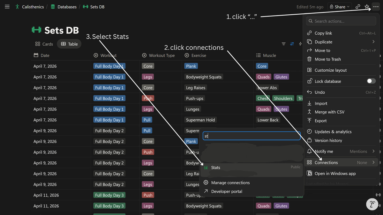Open the Share dropdown
Image resolution: width=383 pixels, height=215 pixels.
pos(339,7)
